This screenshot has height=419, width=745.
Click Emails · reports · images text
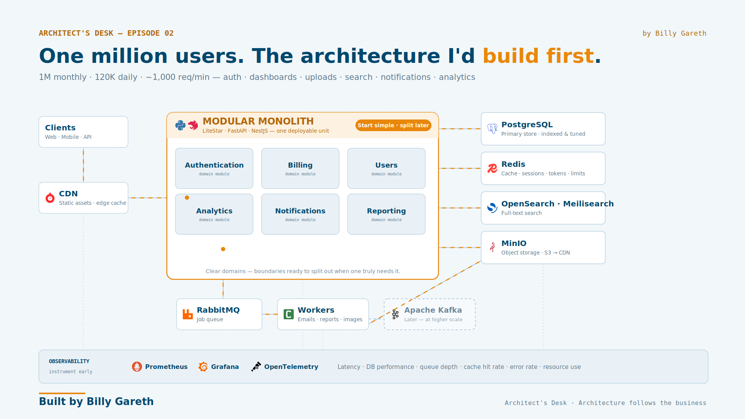(x=330, y=319)
